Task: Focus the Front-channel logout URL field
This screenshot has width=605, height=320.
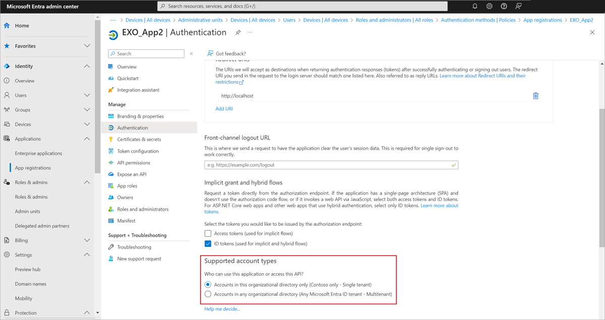Action: coord(331,165)
